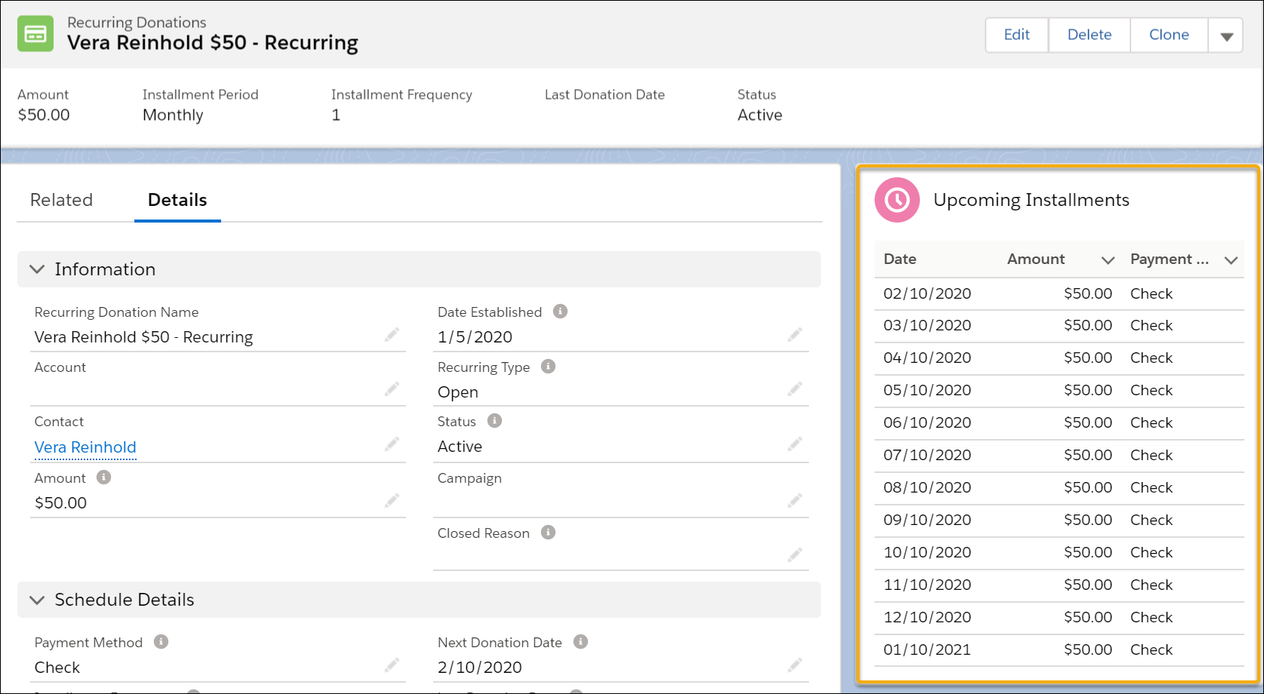This screenshot has width=1264, height=694.
Task: Edit Recurring Donation Name with pencil icon
Action: (x=392, y=335)
